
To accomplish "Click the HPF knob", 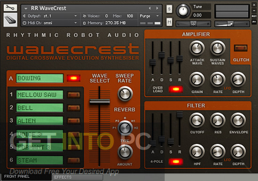I will click(x=197, y=152).
